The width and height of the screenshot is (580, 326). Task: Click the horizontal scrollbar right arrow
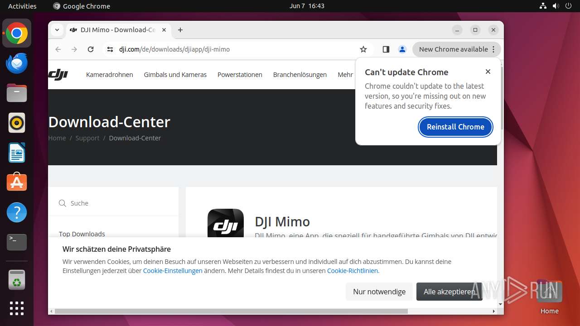pyautogui.click(x=494, y=312)
